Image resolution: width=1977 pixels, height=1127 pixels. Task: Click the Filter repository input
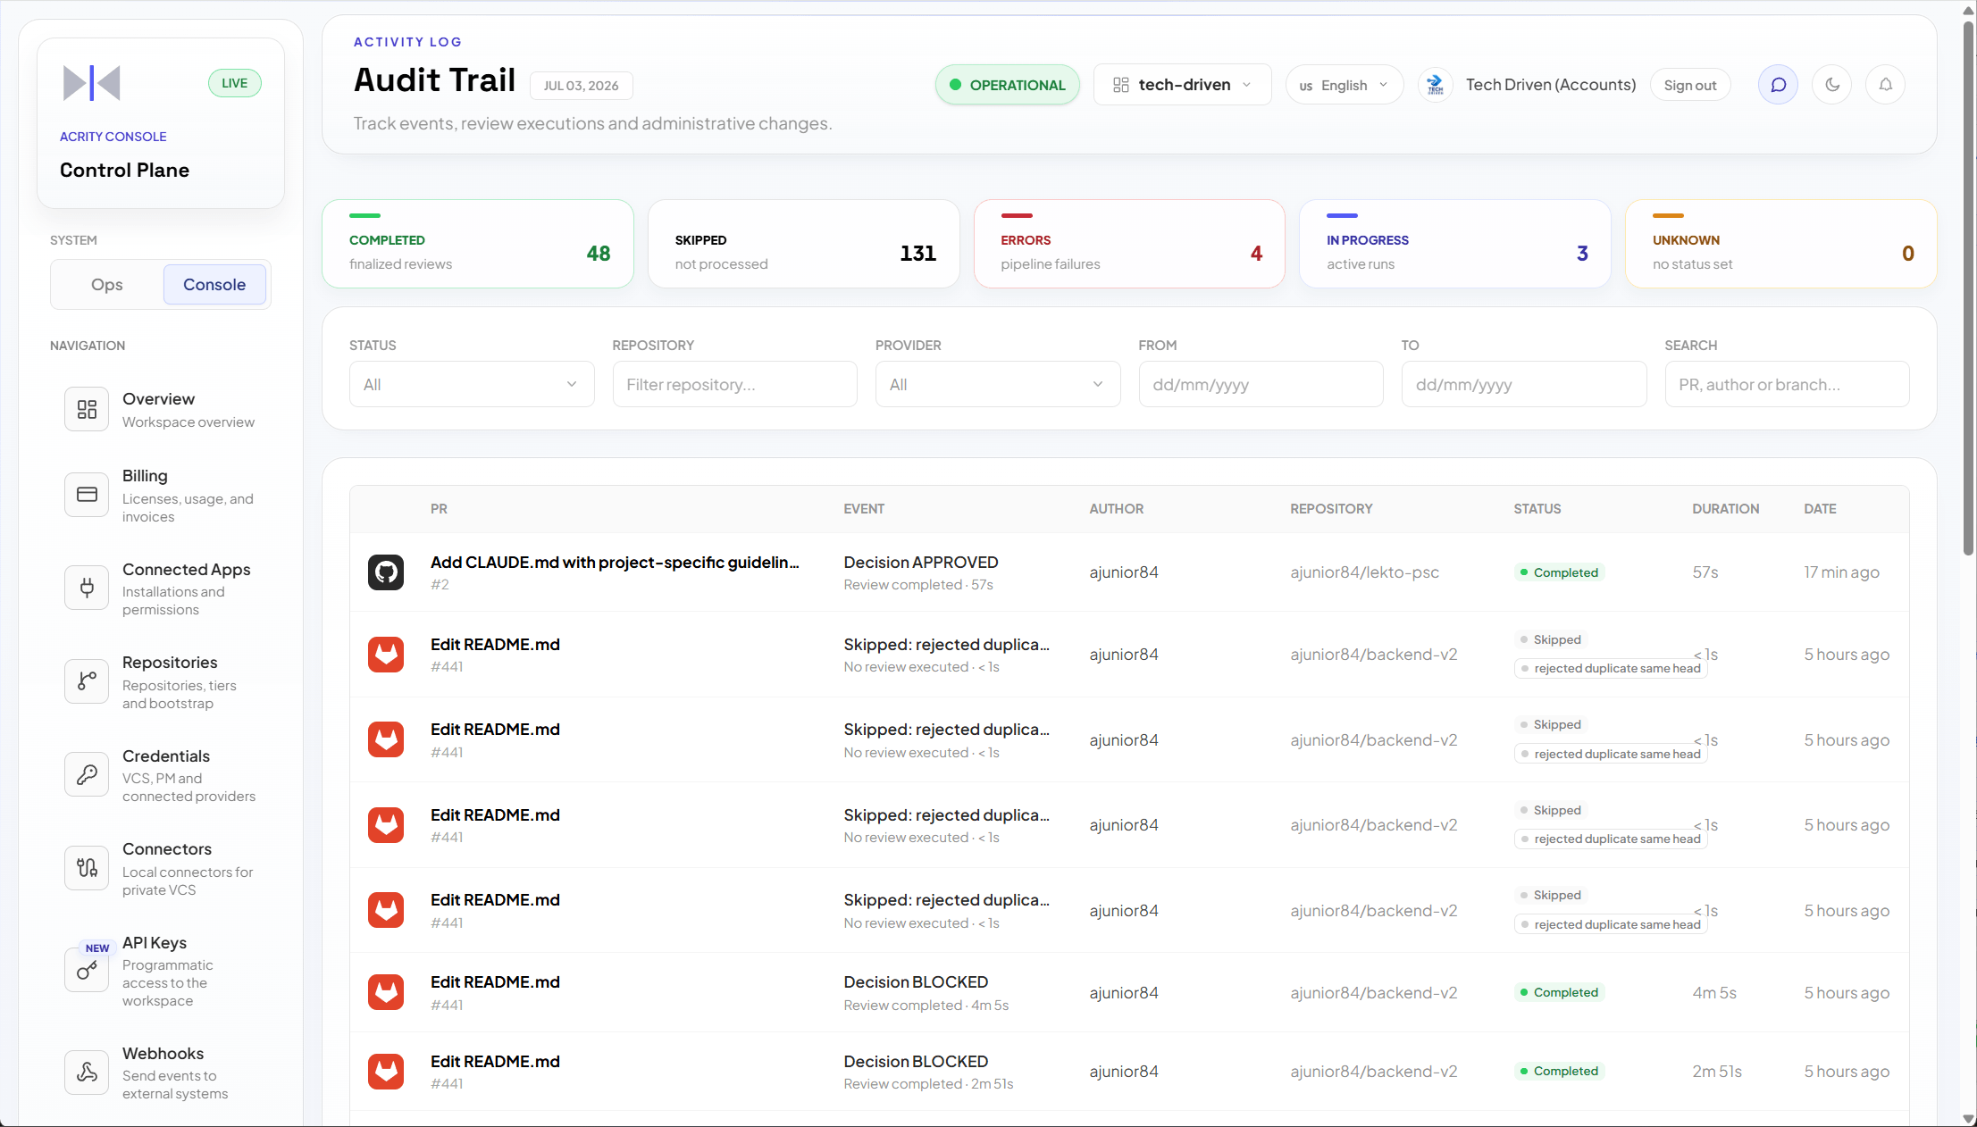click(734, 384)
